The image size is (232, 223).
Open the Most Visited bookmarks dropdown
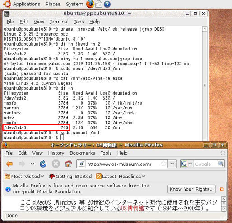point(24,177)
